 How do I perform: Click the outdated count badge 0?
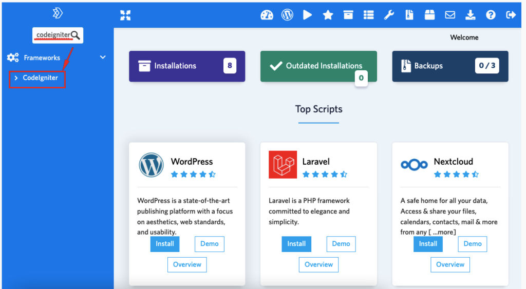click(x=361, y=78)
